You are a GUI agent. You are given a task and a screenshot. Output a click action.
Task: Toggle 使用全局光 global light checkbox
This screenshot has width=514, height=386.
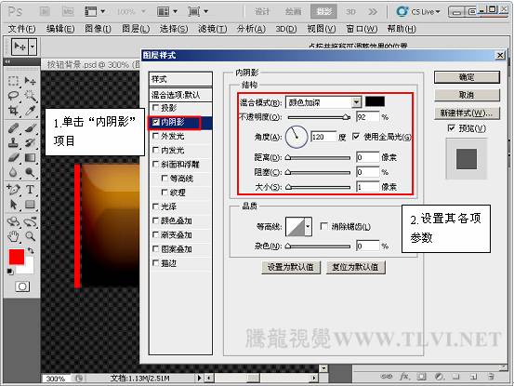(356, 136)
